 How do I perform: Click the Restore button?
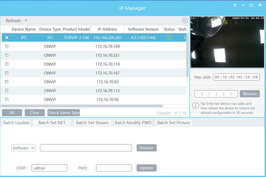point(250,94)
